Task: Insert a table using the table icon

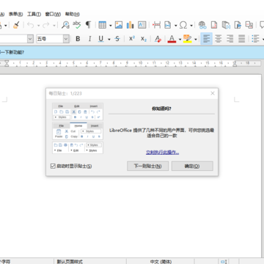Action: [102, 25]
